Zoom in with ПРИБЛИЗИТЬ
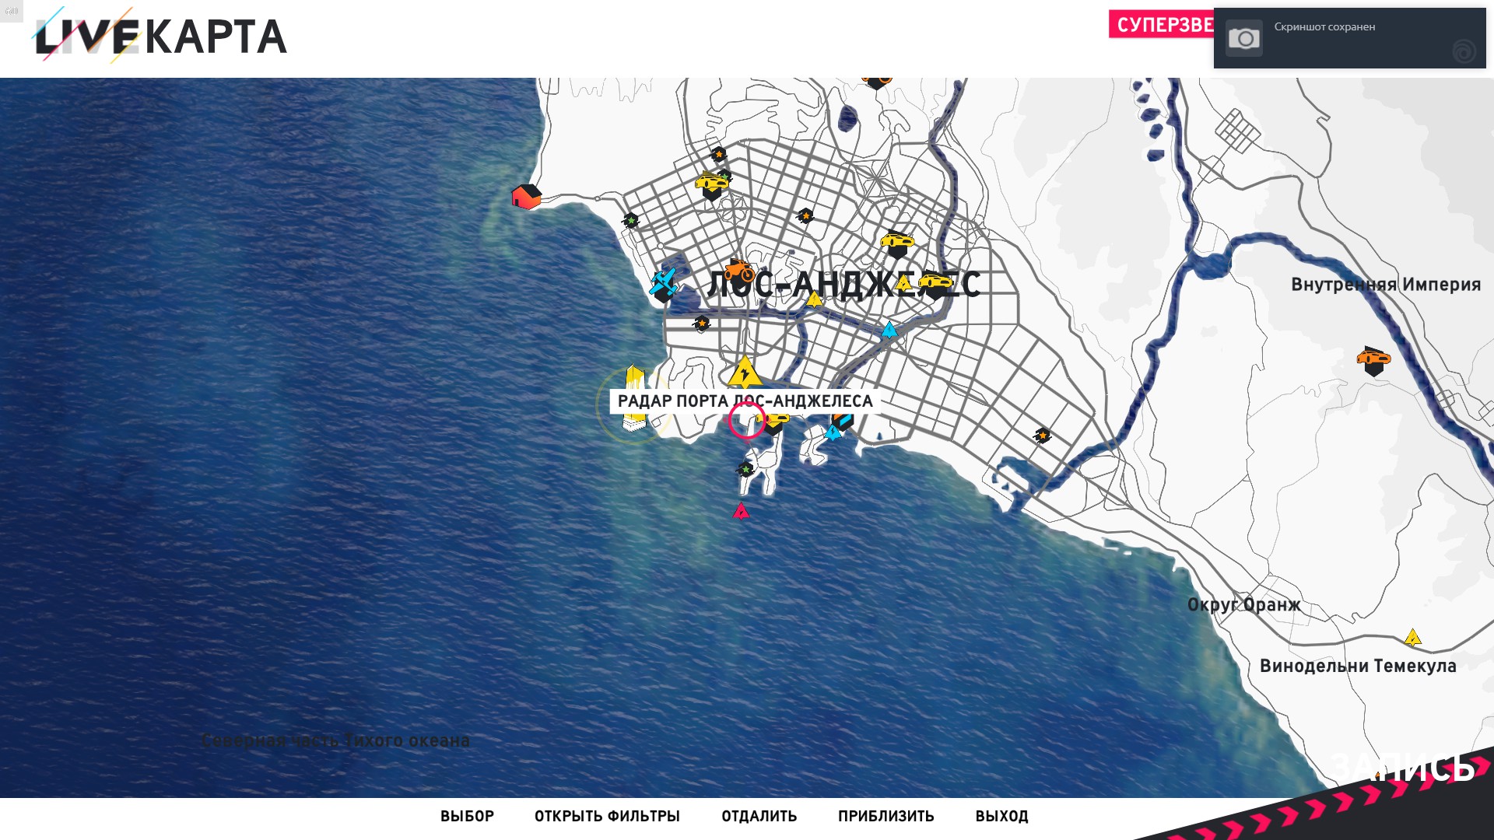Image resolution: width=1494 pixels, height=840 pixels. click(x=886, y=817)
